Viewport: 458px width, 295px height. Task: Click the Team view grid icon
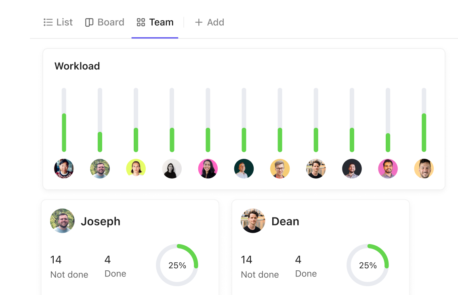coord(141,22)
